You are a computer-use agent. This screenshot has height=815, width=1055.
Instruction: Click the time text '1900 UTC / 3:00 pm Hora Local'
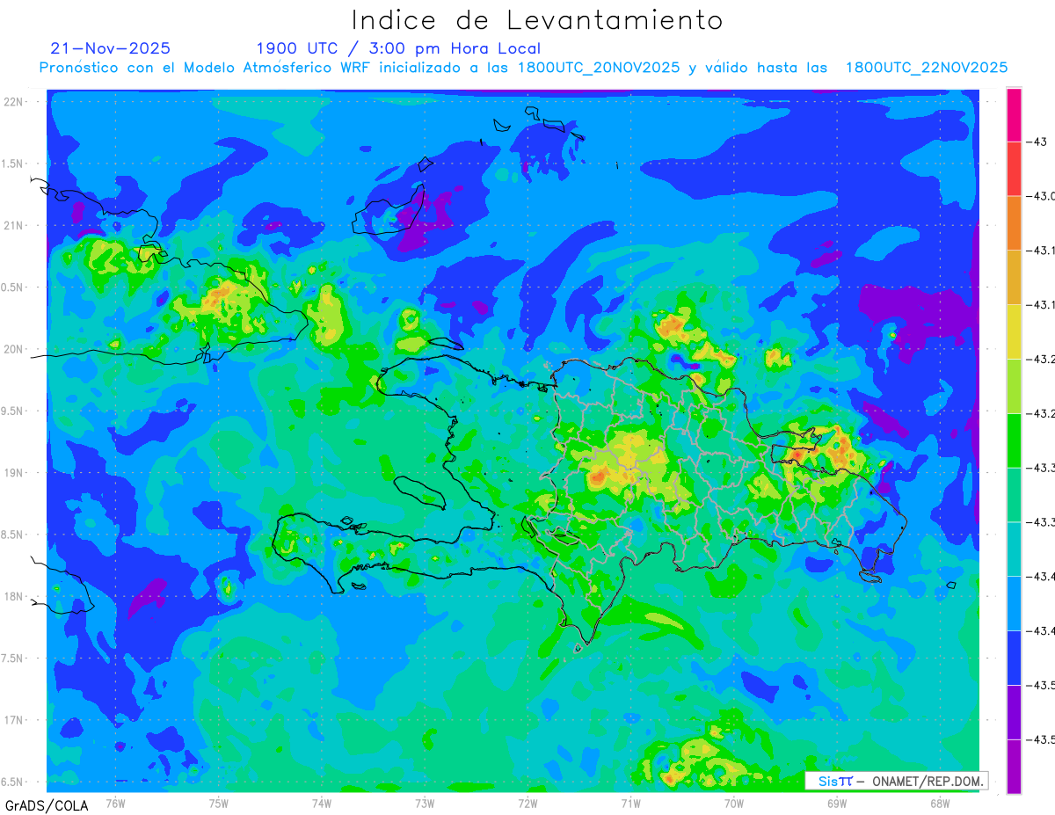398,48
